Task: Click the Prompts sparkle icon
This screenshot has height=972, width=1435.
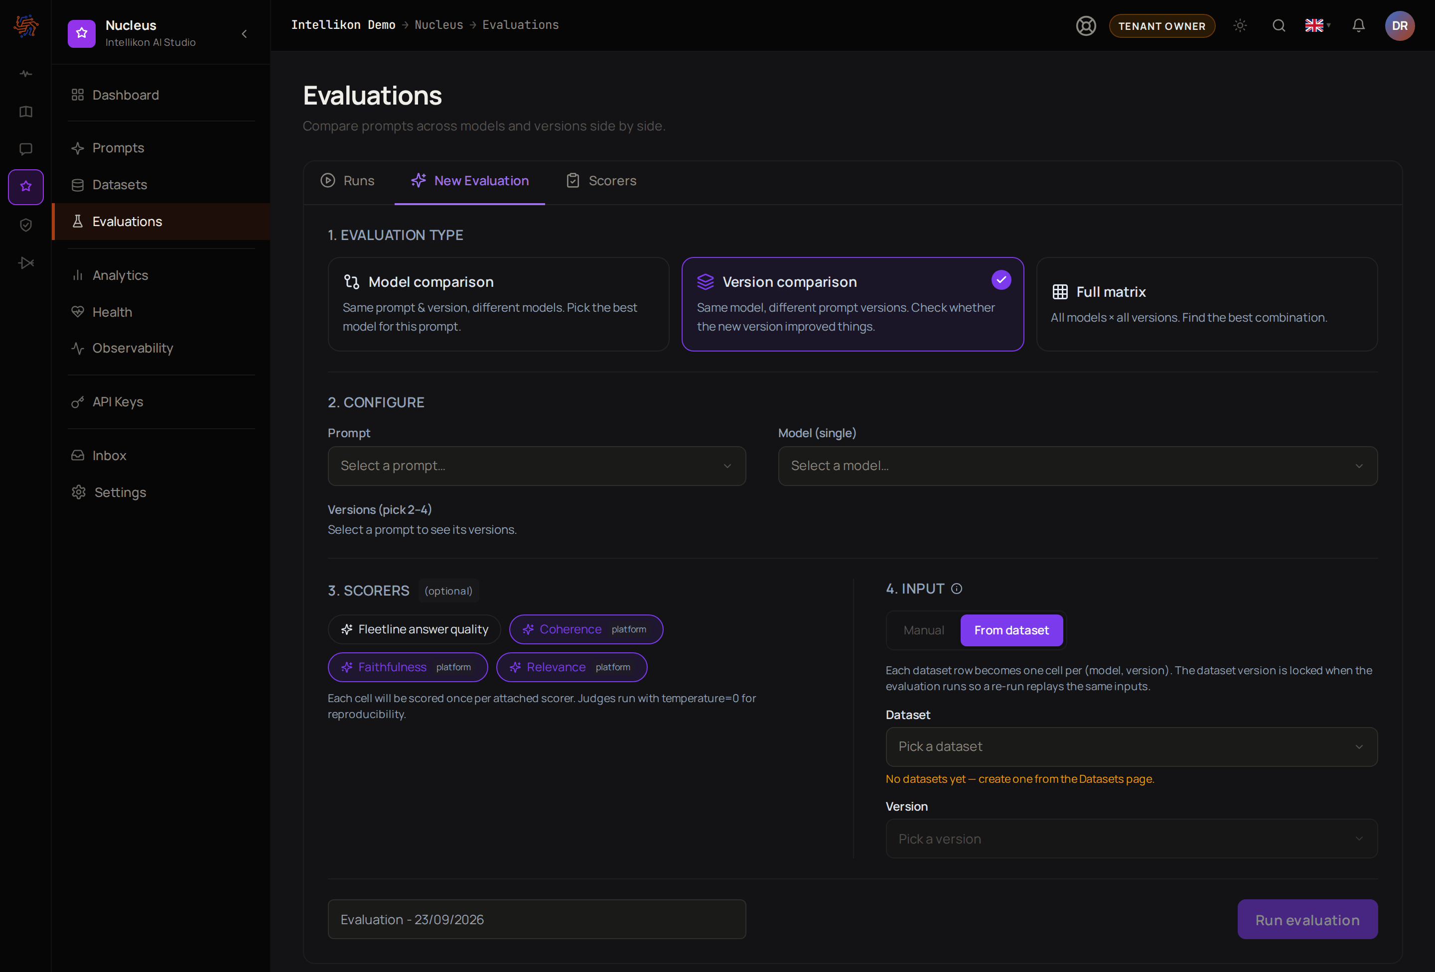Action: tap(77, 148)
